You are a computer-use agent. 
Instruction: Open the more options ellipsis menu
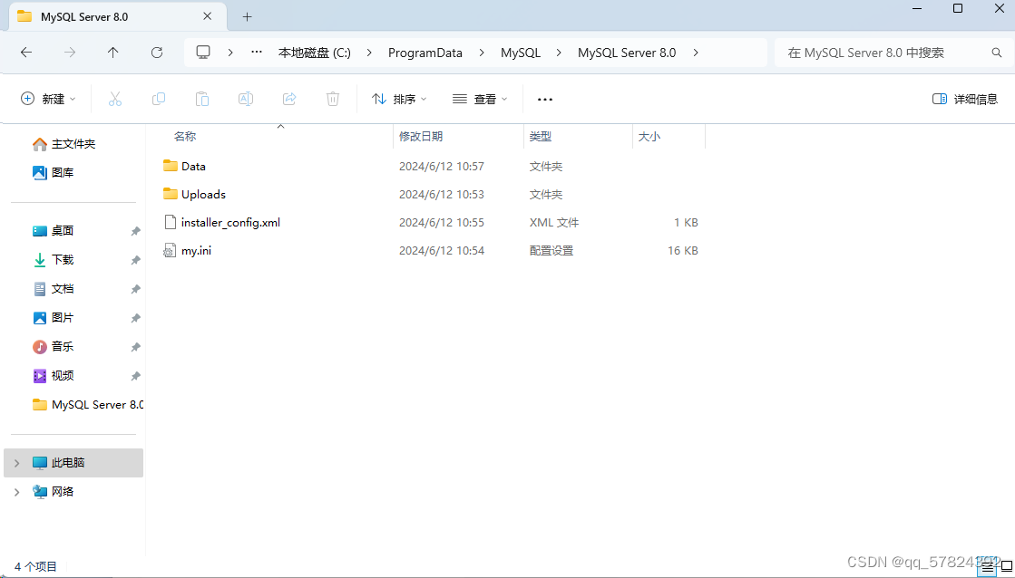(545, 99)
